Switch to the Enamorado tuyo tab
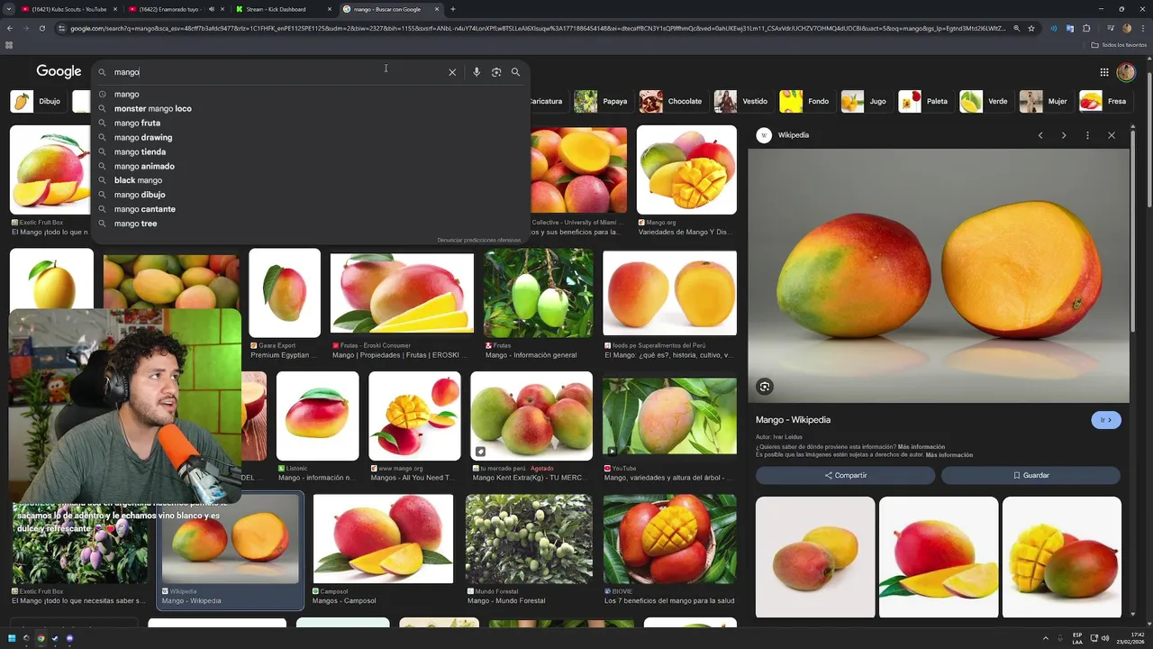The image size is (1153, 649). [x=169, y=9]
